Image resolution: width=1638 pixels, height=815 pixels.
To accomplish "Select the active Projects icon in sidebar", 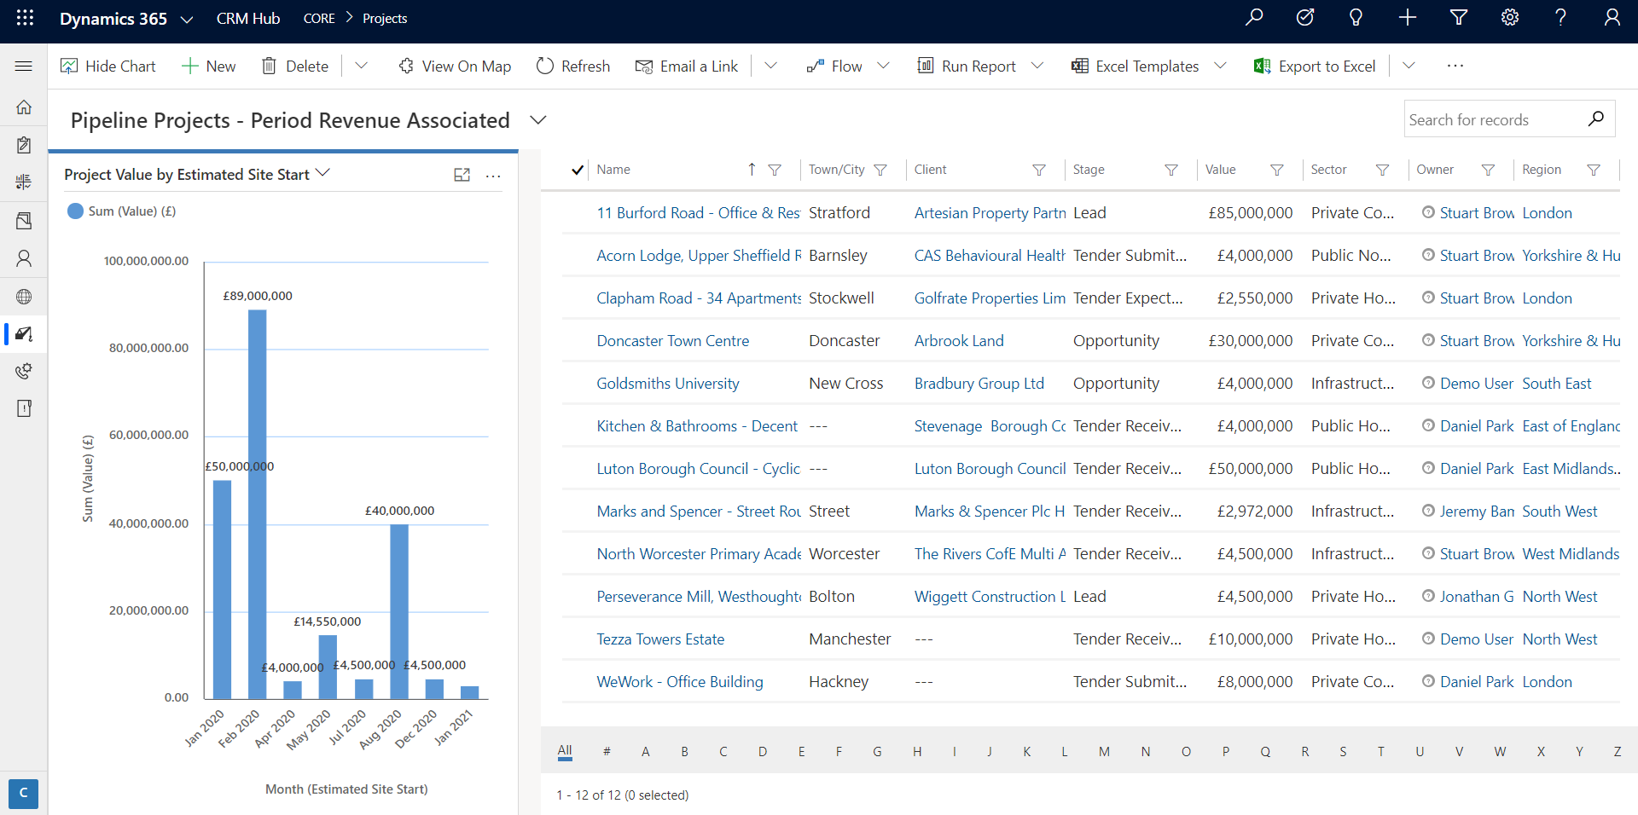I will tap(24, 333).
